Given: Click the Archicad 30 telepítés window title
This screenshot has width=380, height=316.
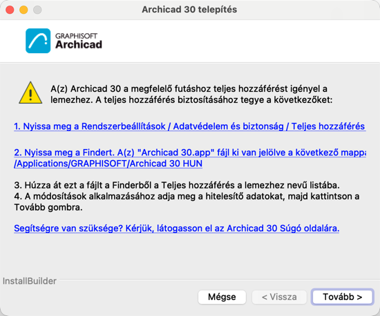Looking at the screenshot, I should 189,10.
